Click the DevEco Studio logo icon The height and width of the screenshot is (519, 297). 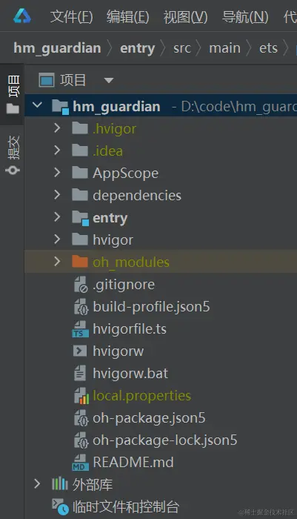22,16
